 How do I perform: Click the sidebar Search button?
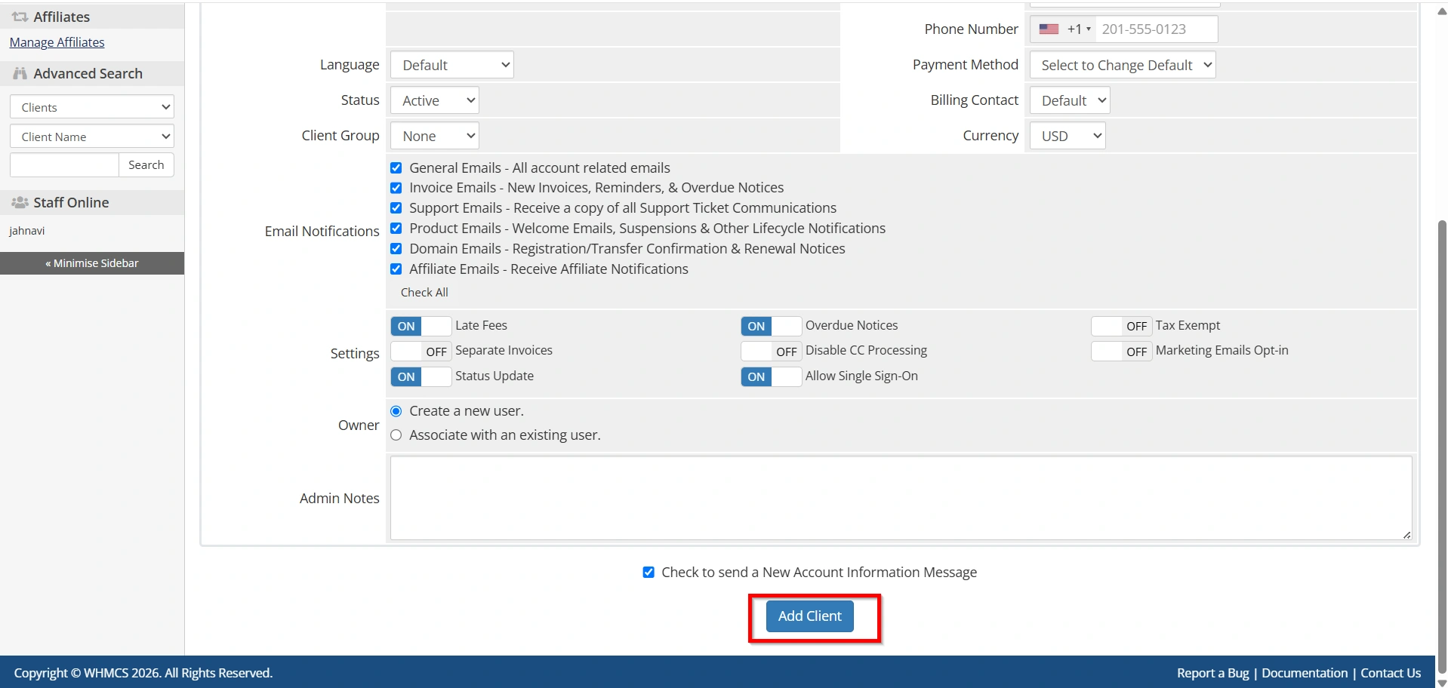(x=146, y=165)
